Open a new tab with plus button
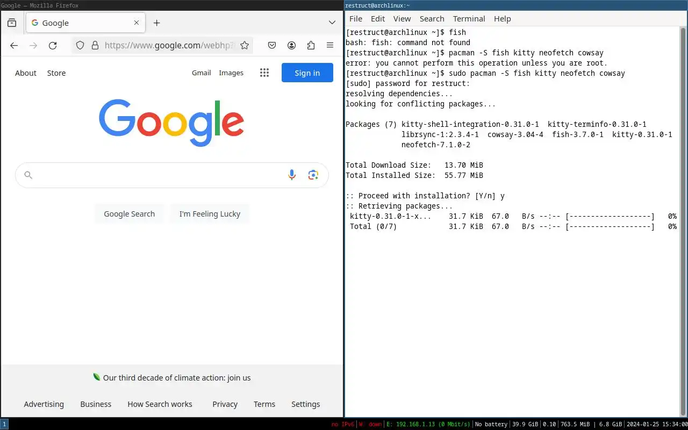 (x=156, y=23)
